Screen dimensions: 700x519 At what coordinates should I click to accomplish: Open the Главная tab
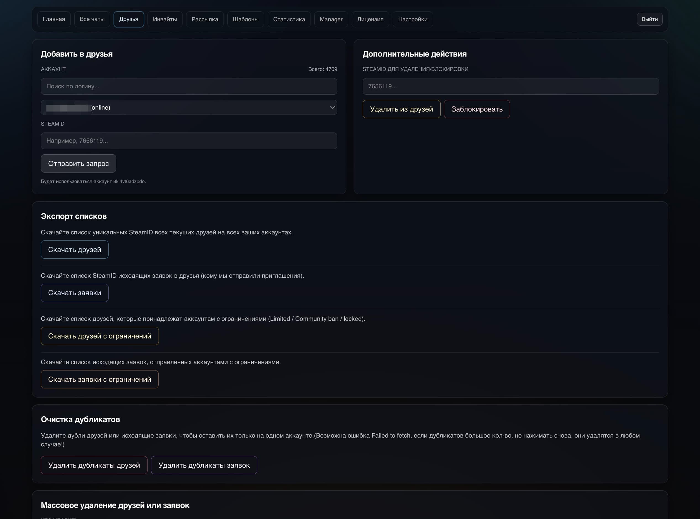[x=54, y=19]
